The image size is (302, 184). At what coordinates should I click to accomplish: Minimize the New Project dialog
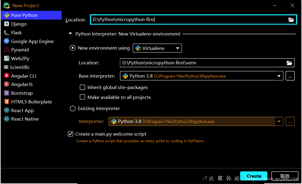[x=275, y=6]
